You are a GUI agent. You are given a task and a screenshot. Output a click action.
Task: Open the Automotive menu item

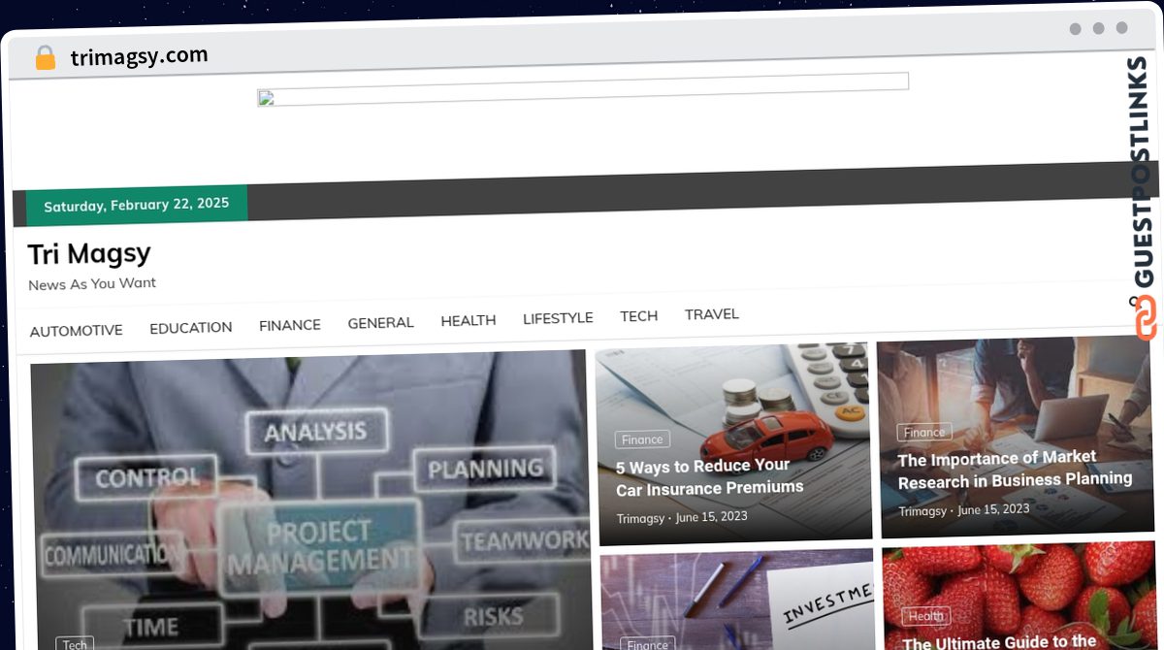point(76,331)
